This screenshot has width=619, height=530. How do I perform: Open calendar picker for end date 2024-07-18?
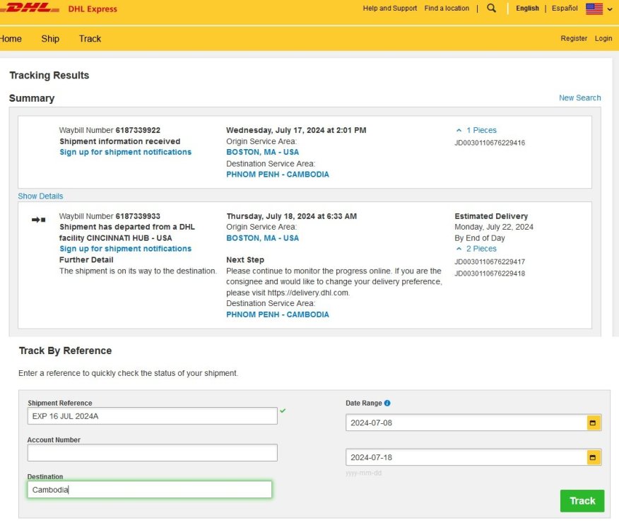(593, 457)
